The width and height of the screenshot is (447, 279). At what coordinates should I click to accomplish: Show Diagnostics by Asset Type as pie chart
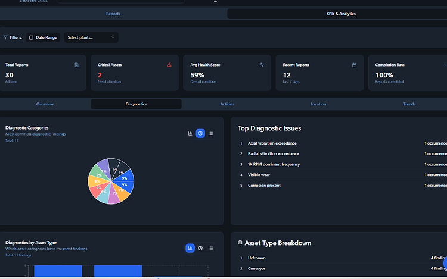pos(200,248)
